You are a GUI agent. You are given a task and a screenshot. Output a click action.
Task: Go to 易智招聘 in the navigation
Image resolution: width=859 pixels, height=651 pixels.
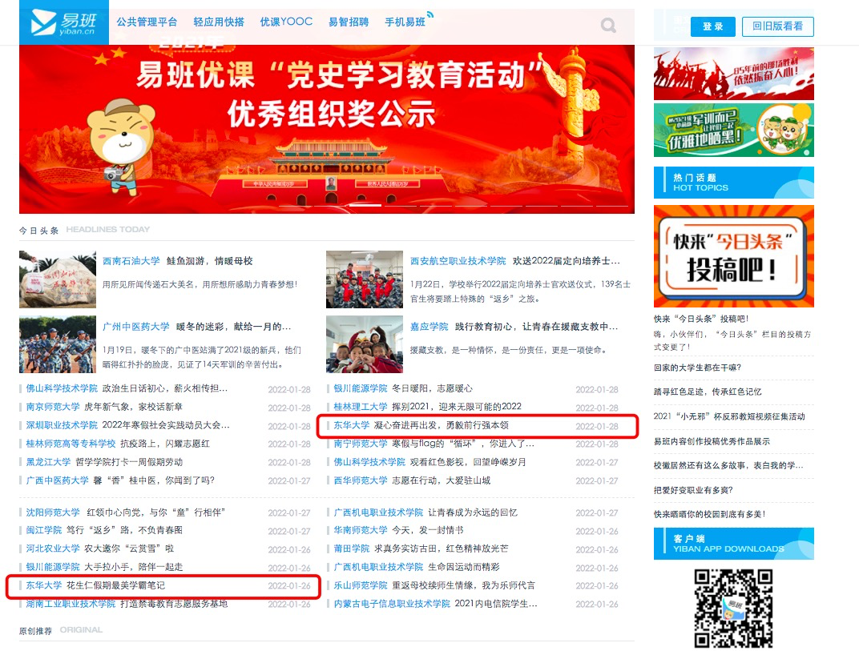coord(349,22)
